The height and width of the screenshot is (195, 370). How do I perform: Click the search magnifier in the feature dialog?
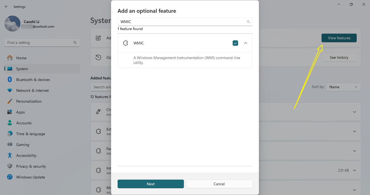(248, 22)
